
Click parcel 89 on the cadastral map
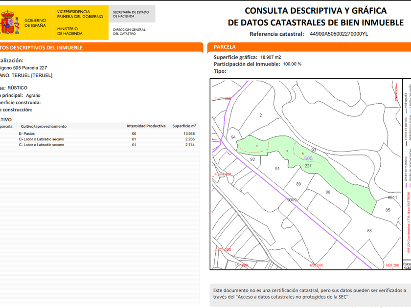(298, 184)
